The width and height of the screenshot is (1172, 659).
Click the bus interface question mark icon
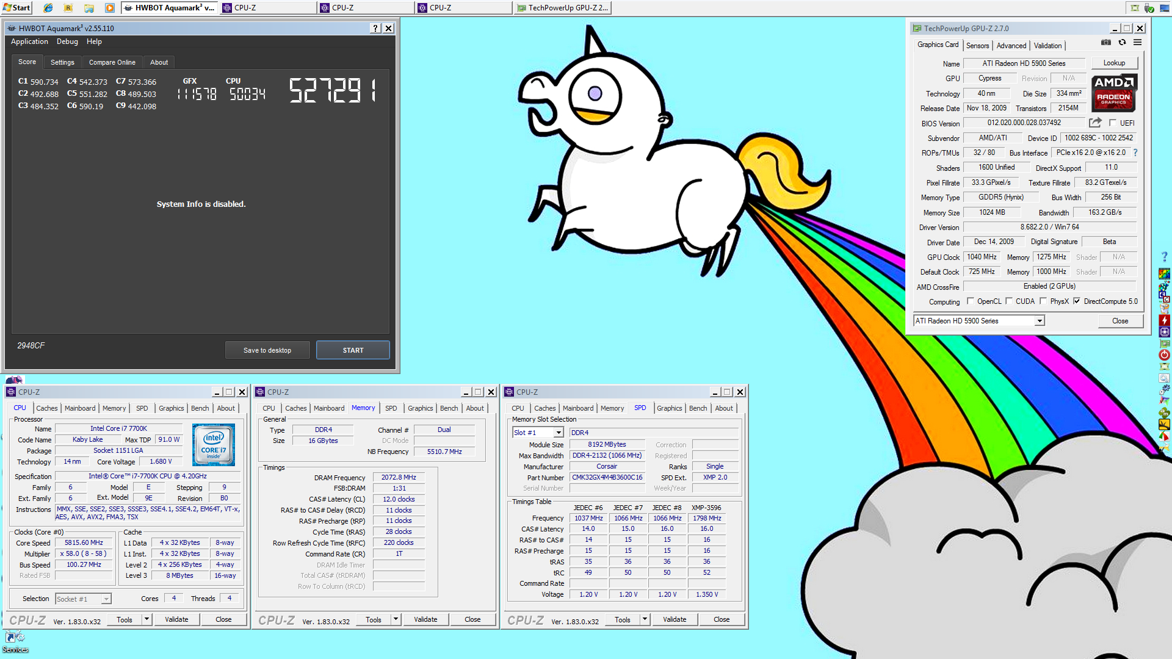pos(1135,153)
